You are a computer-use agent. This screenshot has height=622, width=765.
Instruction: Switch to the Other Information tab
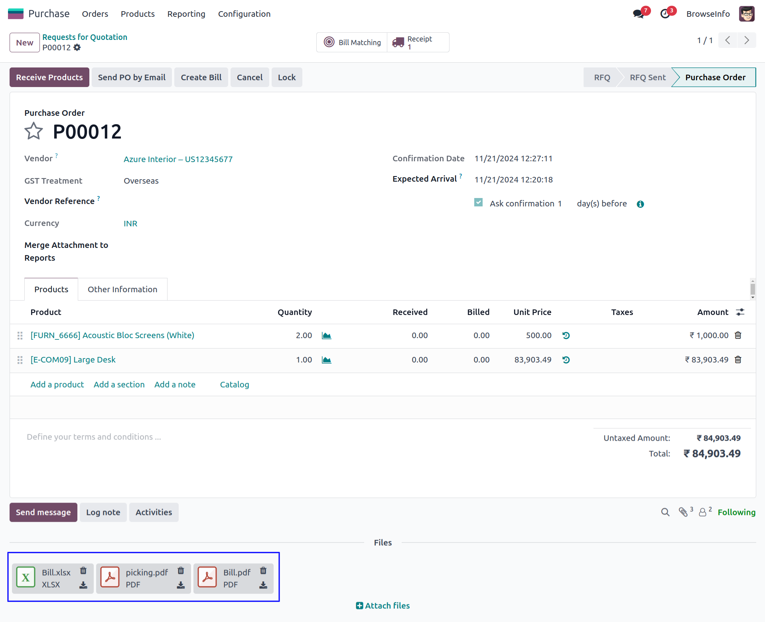[x=122, y=289]
